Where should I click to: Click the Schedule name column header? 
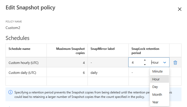[x=20, y=49]
